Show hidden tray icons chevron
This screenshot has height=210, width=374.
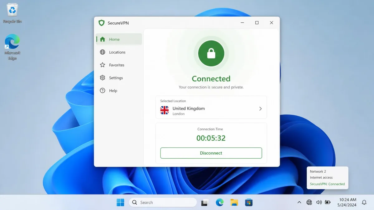pos(299,203)
